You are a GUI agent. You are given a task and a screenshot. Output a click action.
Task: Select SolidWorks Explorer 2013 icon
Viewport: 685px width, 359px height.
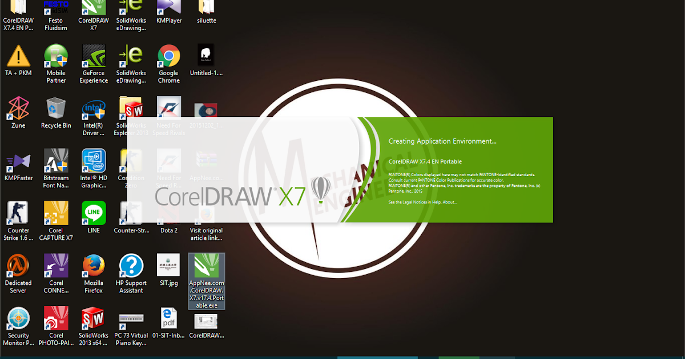click(131, 116)
